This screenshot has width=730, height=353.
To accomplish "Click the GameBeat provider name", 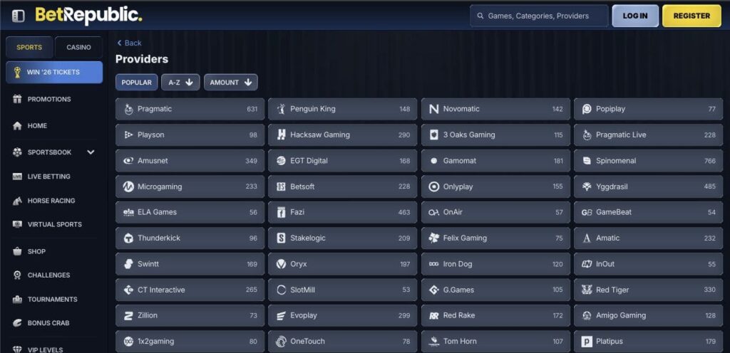I will (614, 212).
